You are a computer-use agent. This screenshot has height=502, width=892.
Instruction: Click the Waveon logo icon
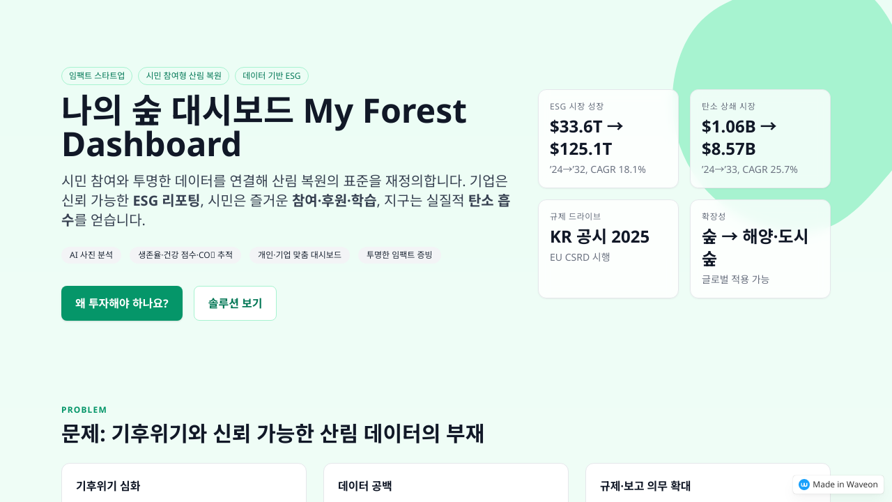pyautogui.click(x=803, y=485)
